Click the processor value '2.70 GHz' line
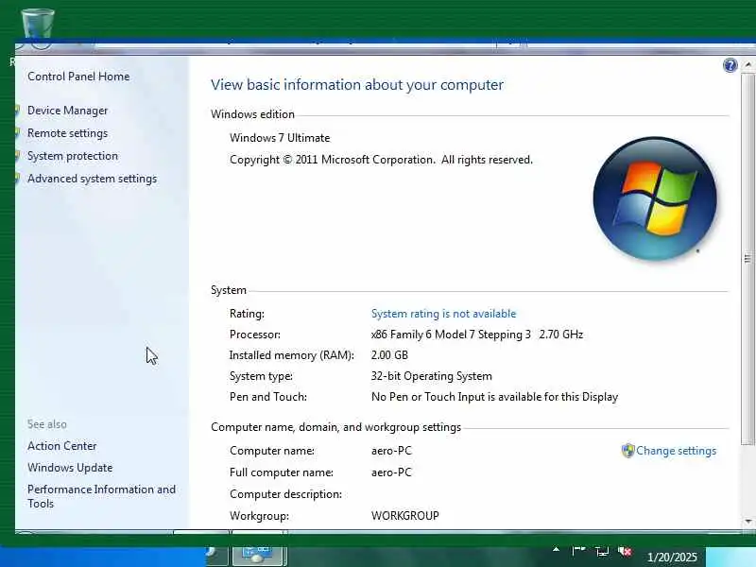Screen dimensions: 756x567 pyautogui.click(x=477, y=335)
